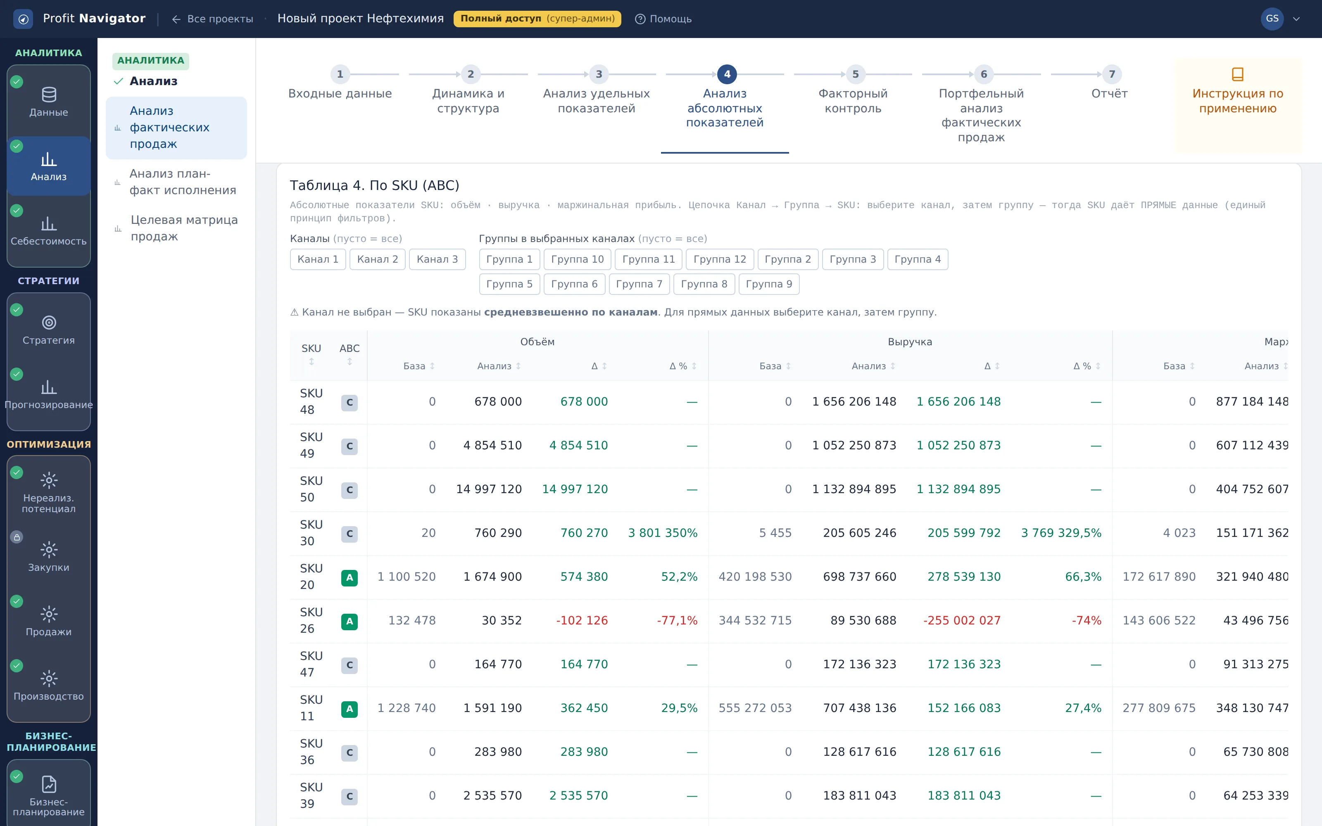1322x826 pixels.
Task: Sort Объём by Анализ column
Action: 499,366
